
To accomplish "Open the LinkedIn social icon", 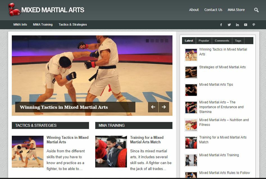I will tap(237, 25).
